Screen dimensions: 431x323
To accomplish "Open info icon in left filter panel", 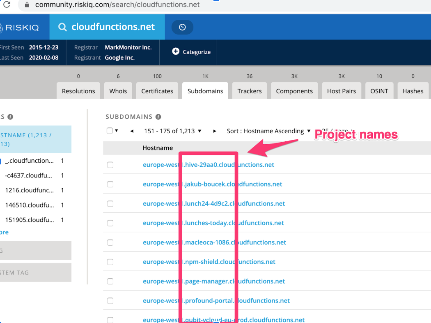I will [x=10, y=117].
